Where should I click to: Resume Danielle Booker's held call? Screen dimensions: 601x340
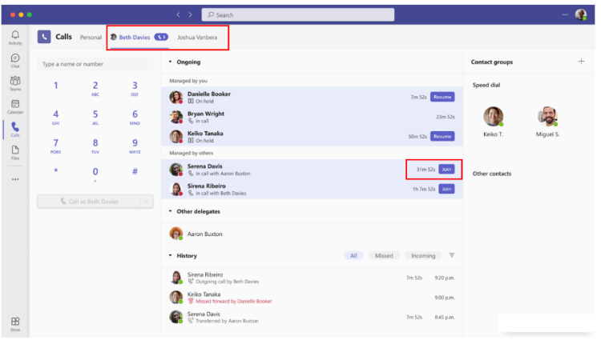[x=442, y=97]
